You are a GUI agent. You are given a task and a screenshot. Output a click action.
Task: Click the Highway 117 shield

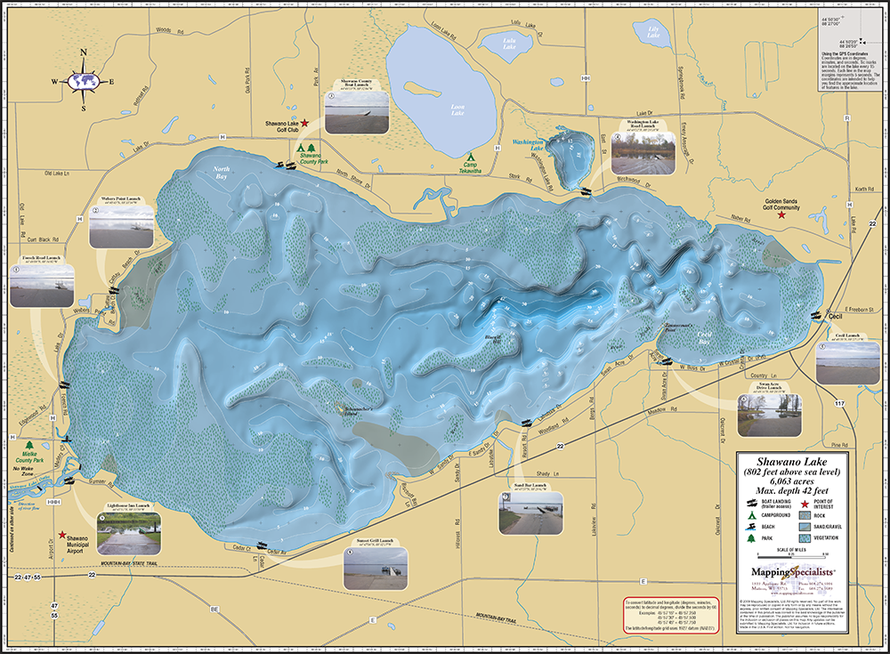[839, 404]
